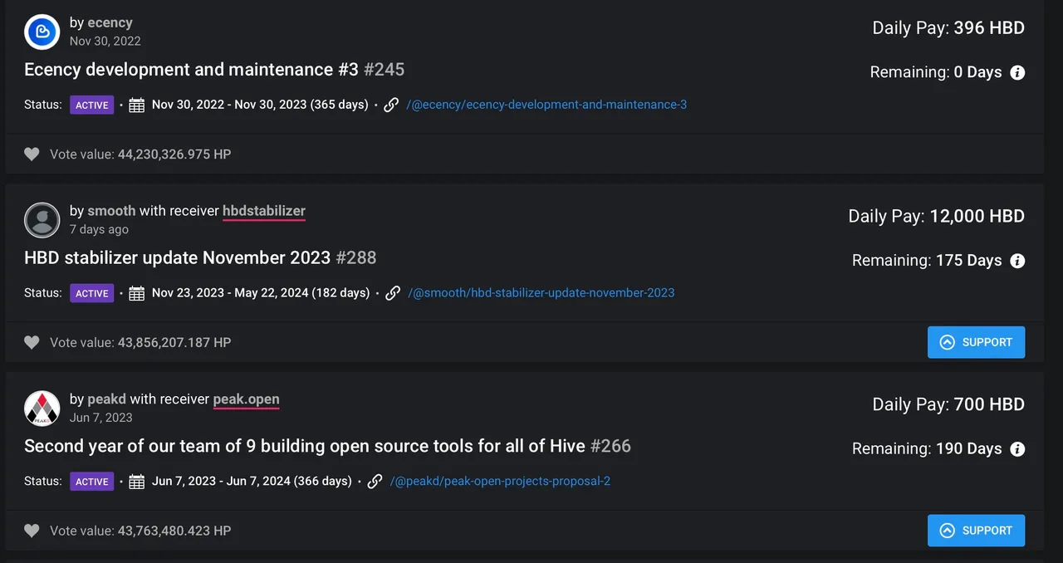Click the smooth user avatar
Image resolution: width=1063 pixels, height=563 pixels.
[x=42, y=220]
